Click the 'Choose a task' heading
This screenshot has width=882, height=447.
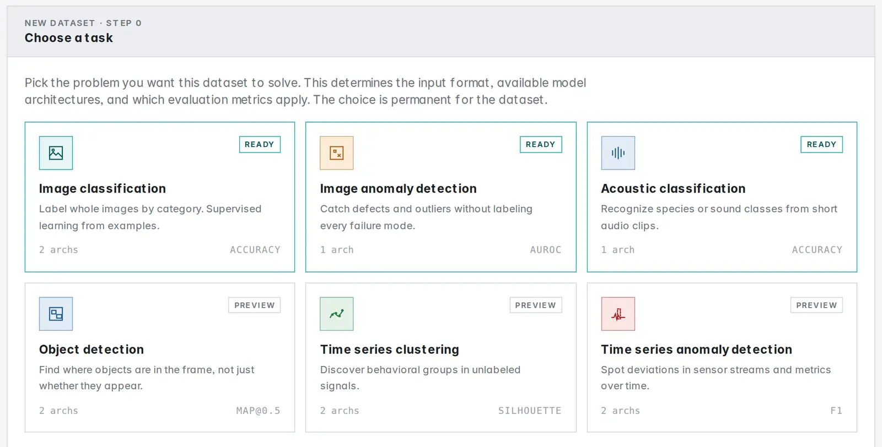[x=69, y=38]
